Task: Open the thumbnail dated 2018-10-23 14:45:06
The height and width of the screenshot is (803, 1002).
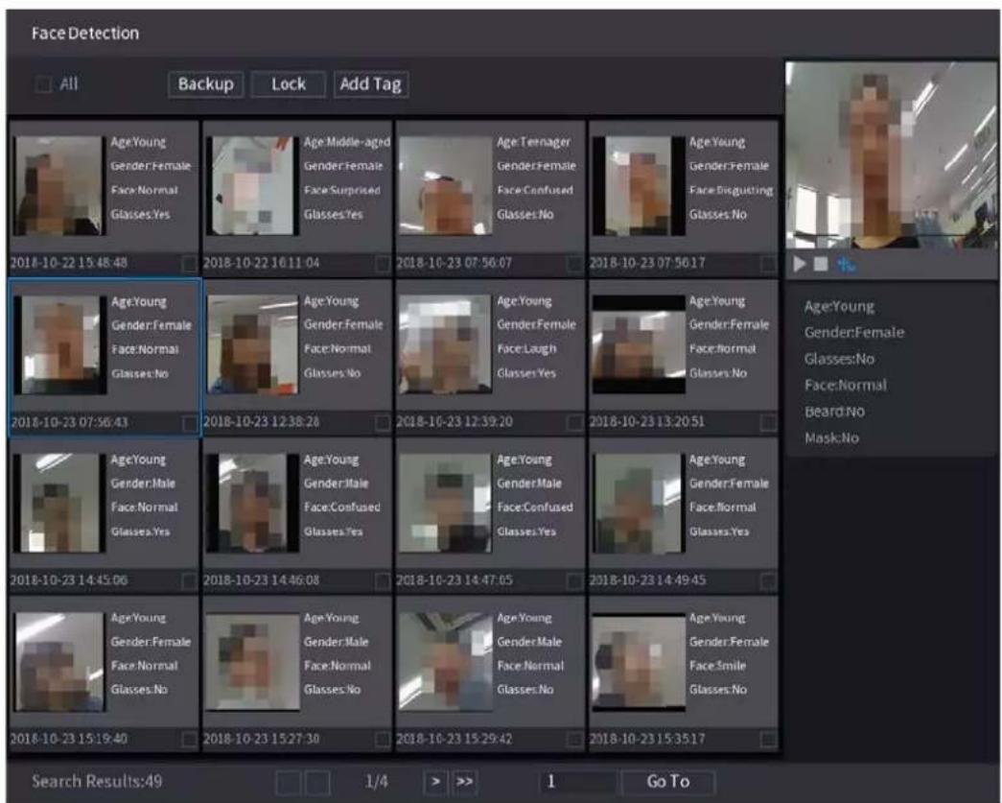Action: 58,503
